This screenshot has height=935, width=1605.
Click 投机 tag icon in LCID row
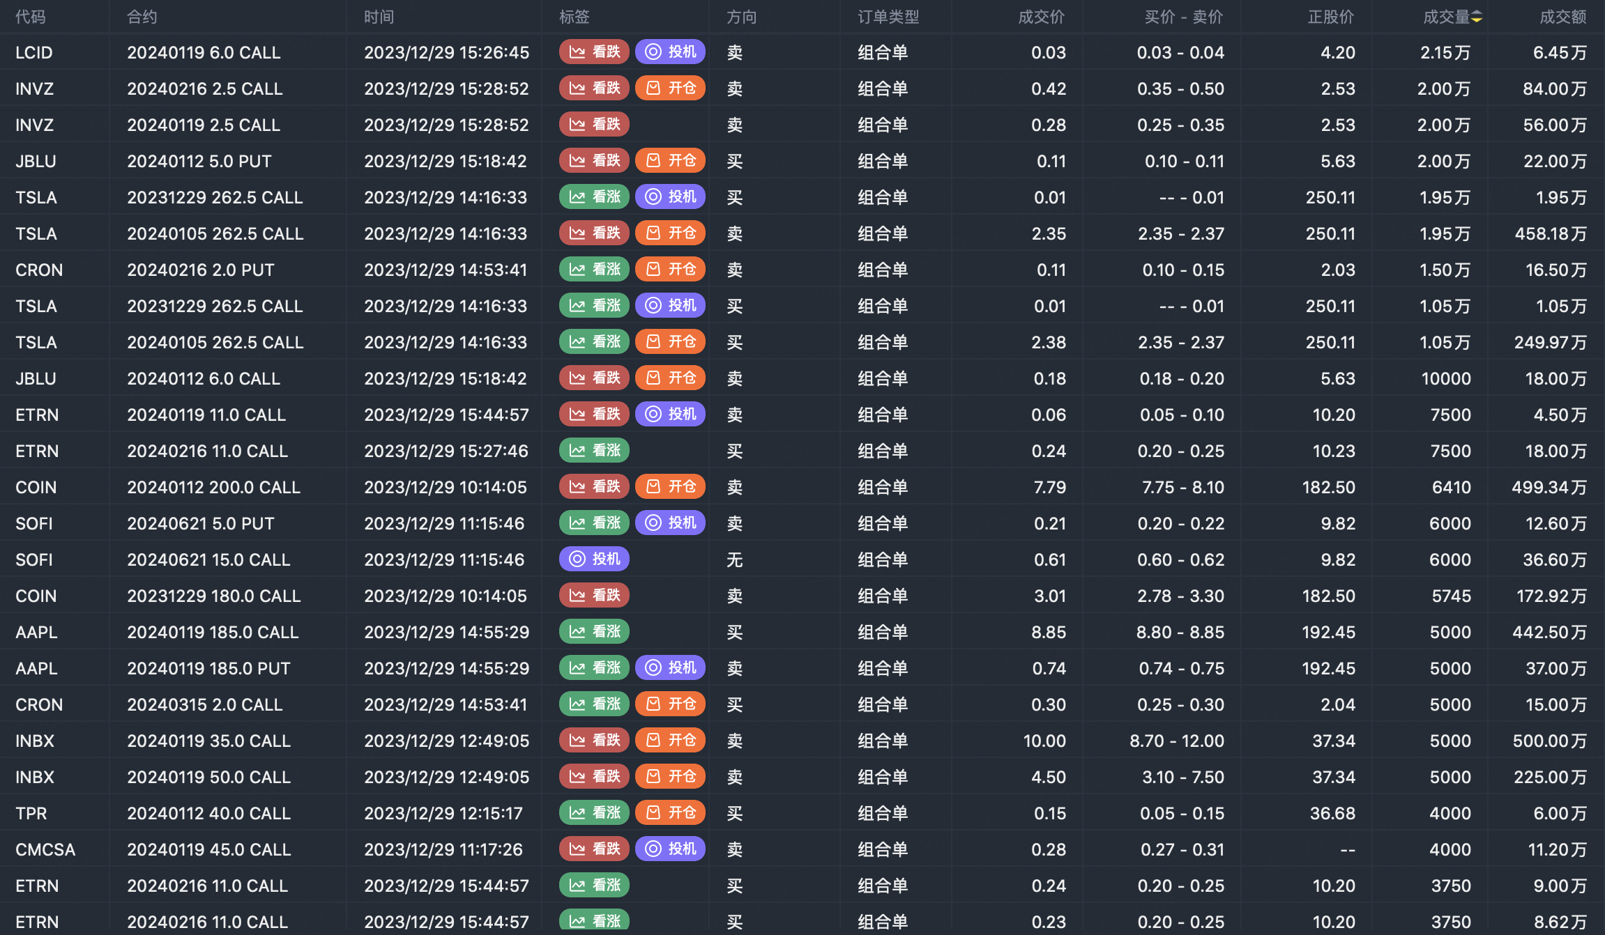click(x=653, y=52)
